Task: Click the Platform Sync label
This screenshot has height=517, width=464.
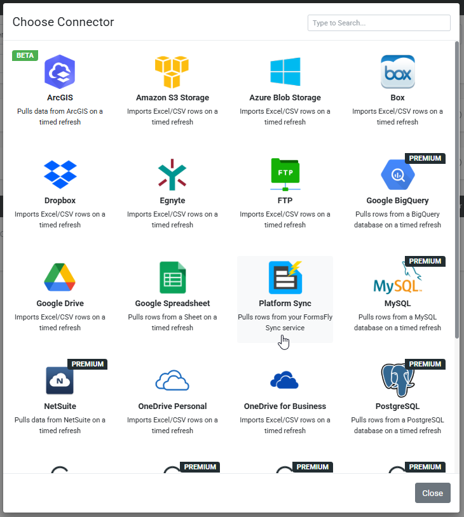Action: point(285,304)
